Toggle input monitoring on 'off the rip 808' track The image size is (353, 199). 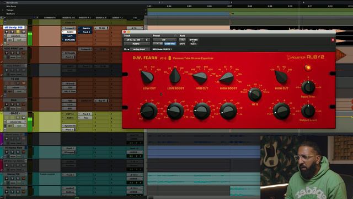12,32
